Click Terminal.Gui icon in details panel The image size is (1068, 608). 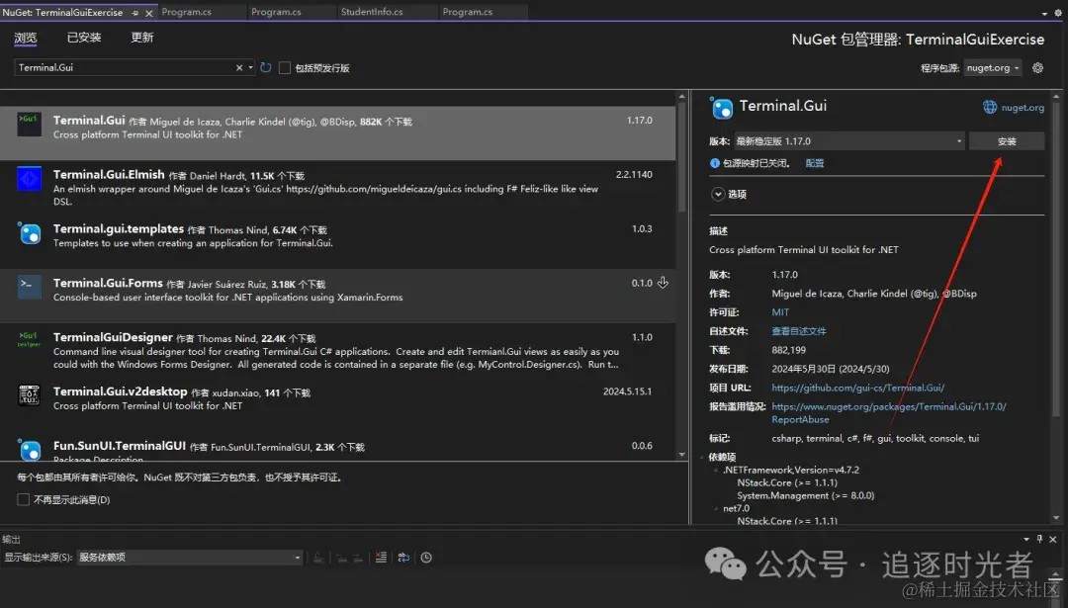[x=721, y=108]
